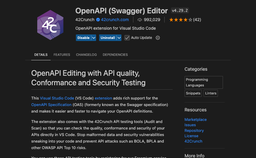Select the Linters category tag
The height and width of the screenshot is (158, 256).
[x=211, y=93]
